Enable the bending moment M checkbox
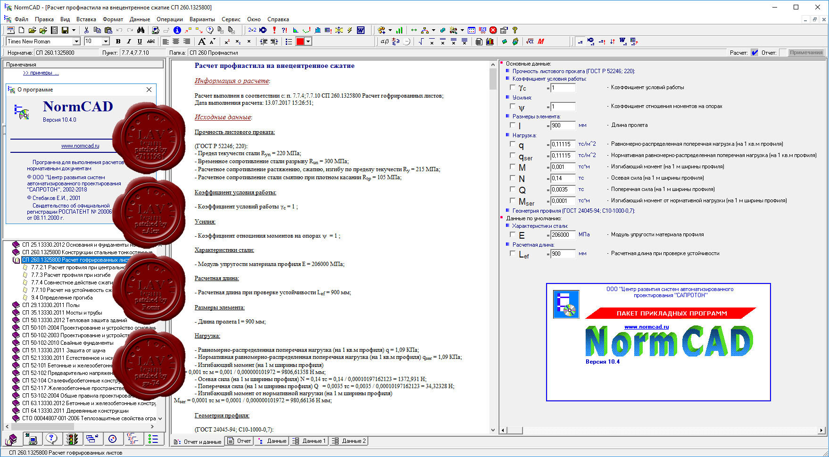The height and width of the screenshot is (457, 829). (x=513, y=166)
